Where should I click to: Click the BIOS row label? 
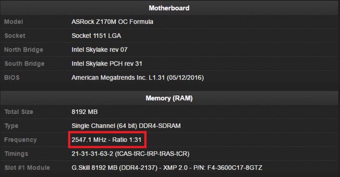pos(12,78)
